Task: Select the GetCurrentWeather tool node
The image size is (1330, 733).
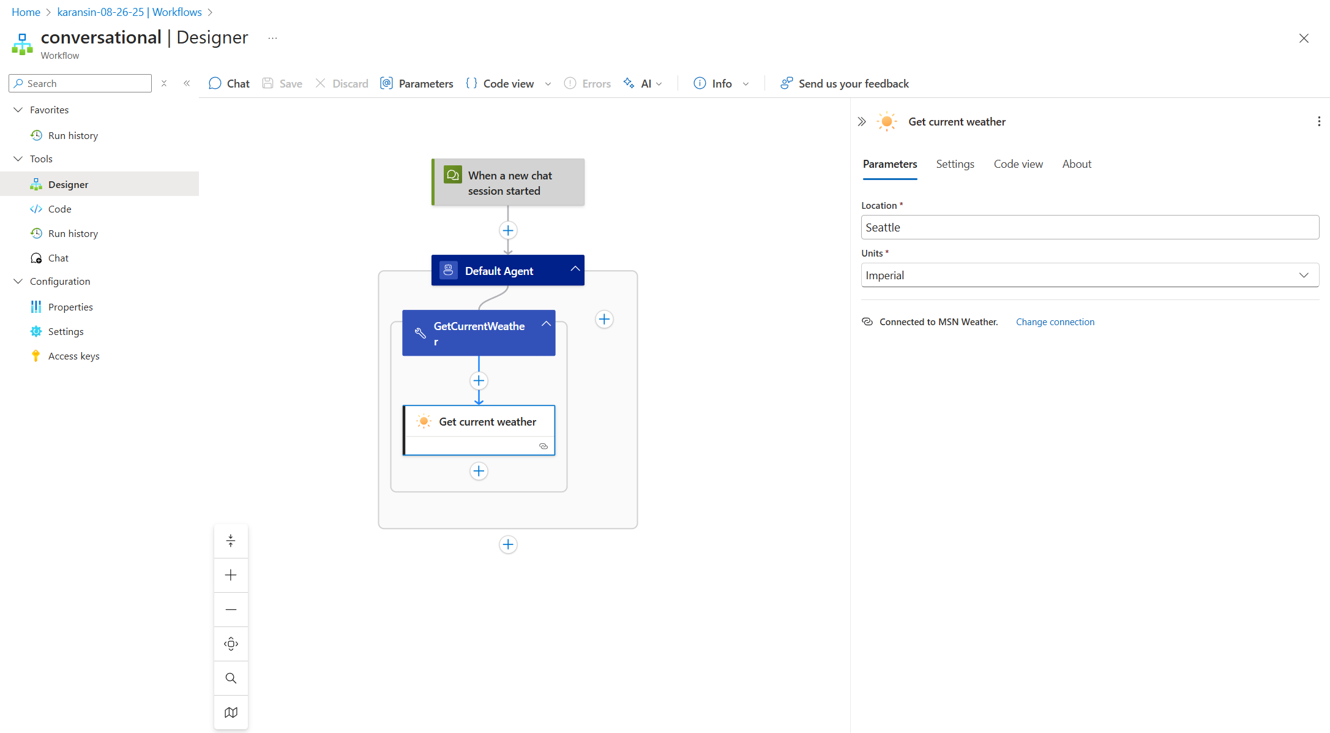Action: point(479,333)
